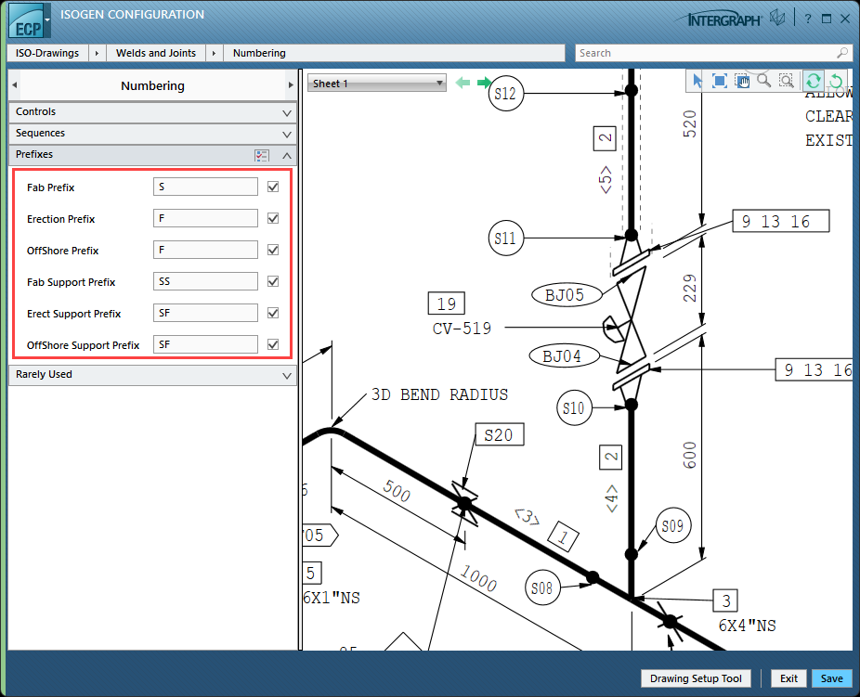Uncheck the Fab Prefix checkbox

coord(273,187)
